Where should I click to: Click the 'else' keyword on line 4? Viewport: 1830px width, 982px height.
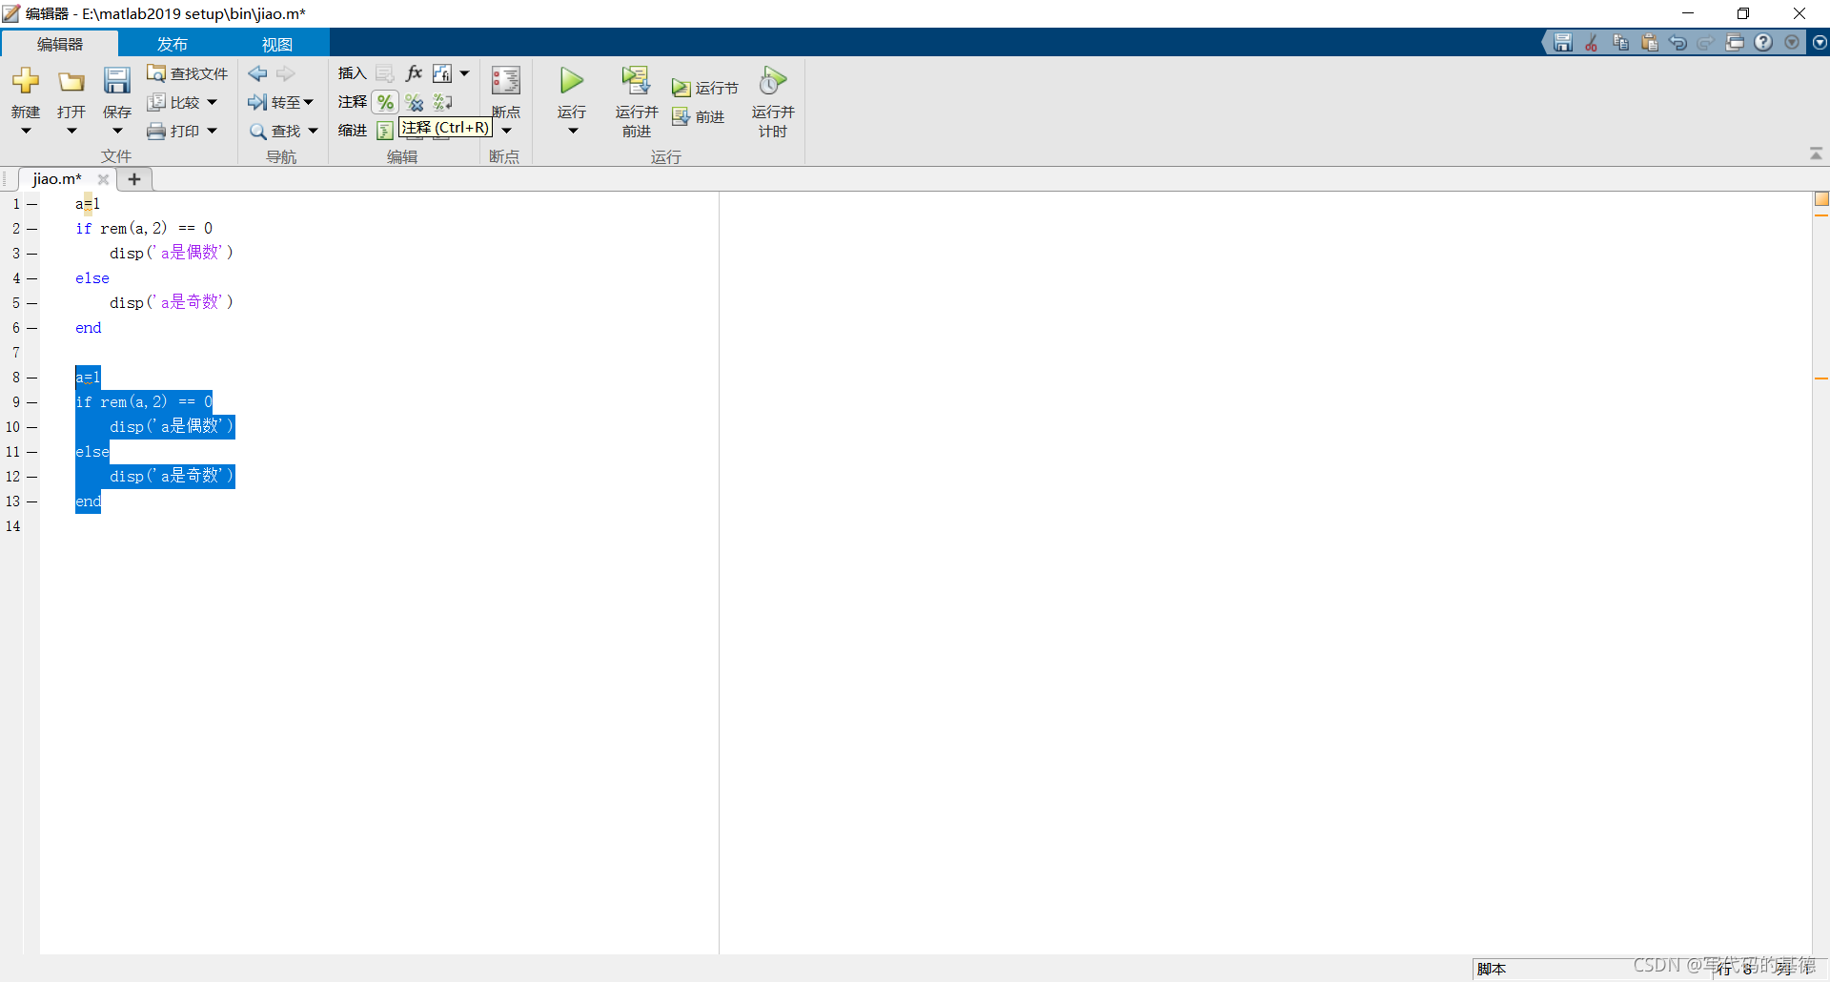tap(92, 278)
